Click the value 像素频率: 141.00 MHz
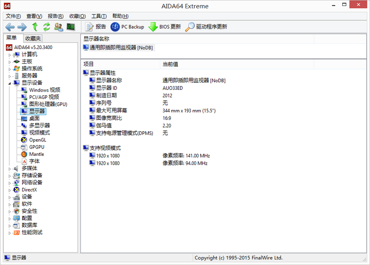 point(186,156)
